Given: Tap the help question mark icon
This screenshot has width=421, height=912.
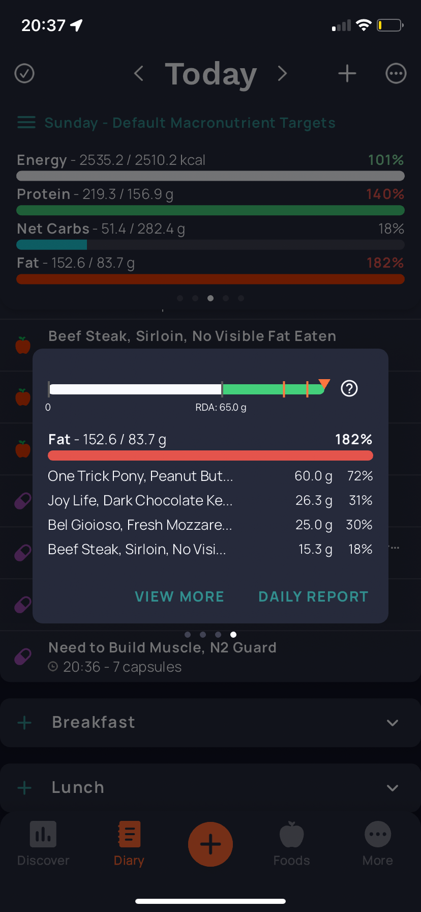Looking at the screenshot, I should [349, 389].
